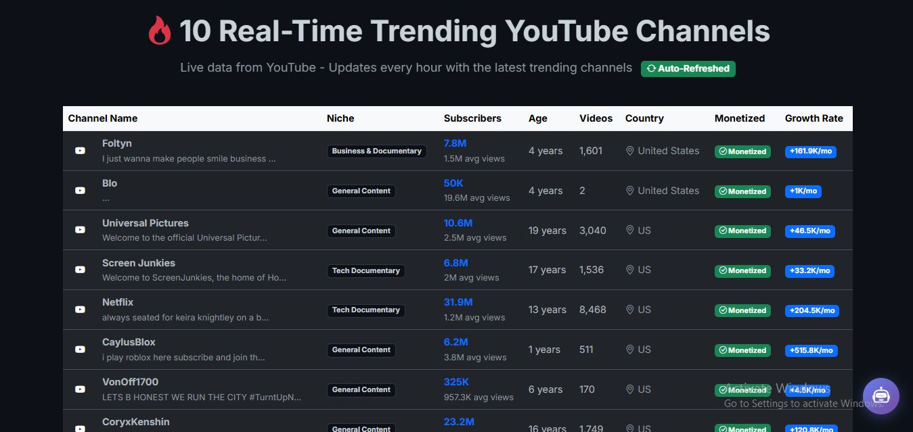Sort by the Subscribers column header
This screenshot has height=432, width=913.
tap(472, 118)
